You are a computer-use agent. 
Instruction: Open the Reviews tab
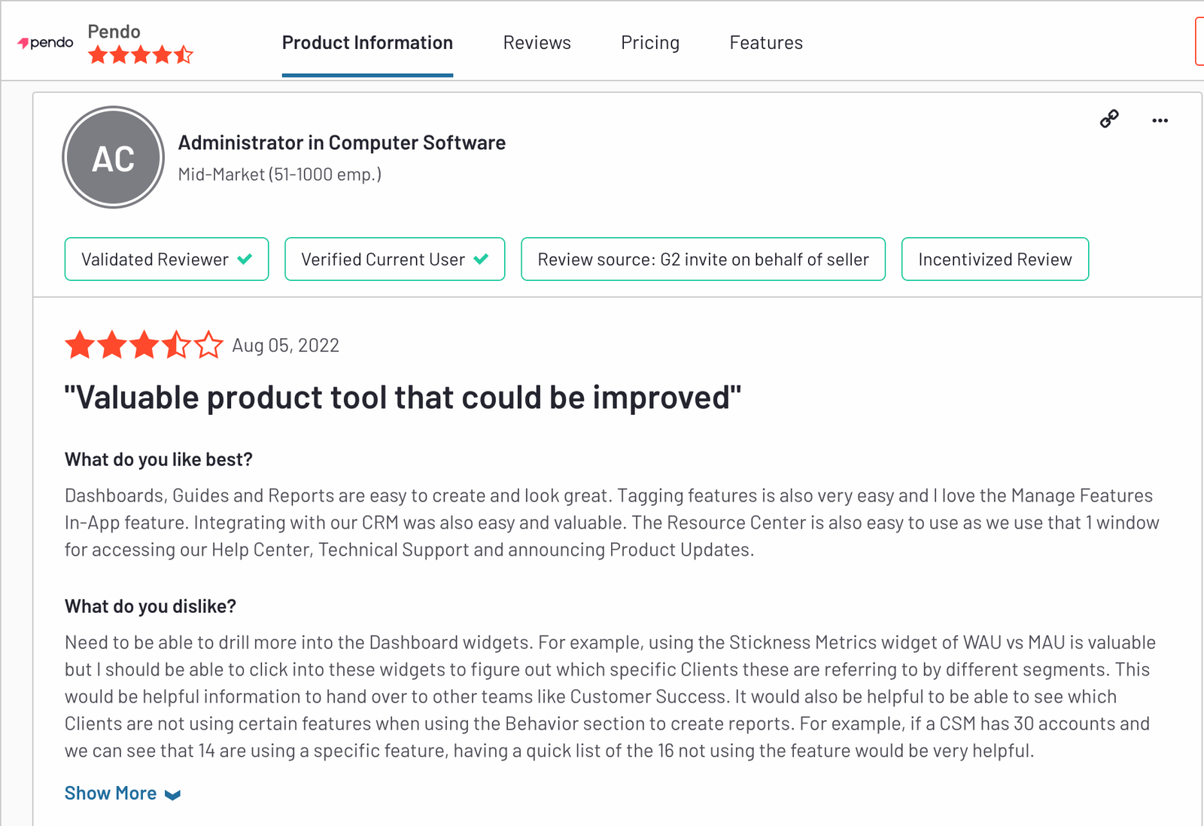tap(537, 43)
